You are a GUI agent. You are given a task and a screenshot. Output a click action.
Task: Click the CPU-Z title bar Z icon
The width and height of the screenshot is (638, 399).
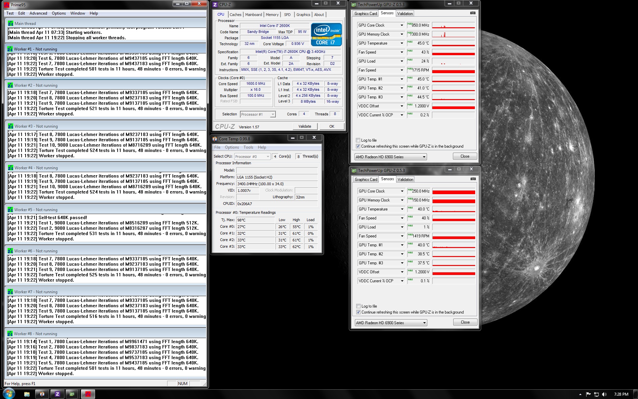click(x=215, y=4)
